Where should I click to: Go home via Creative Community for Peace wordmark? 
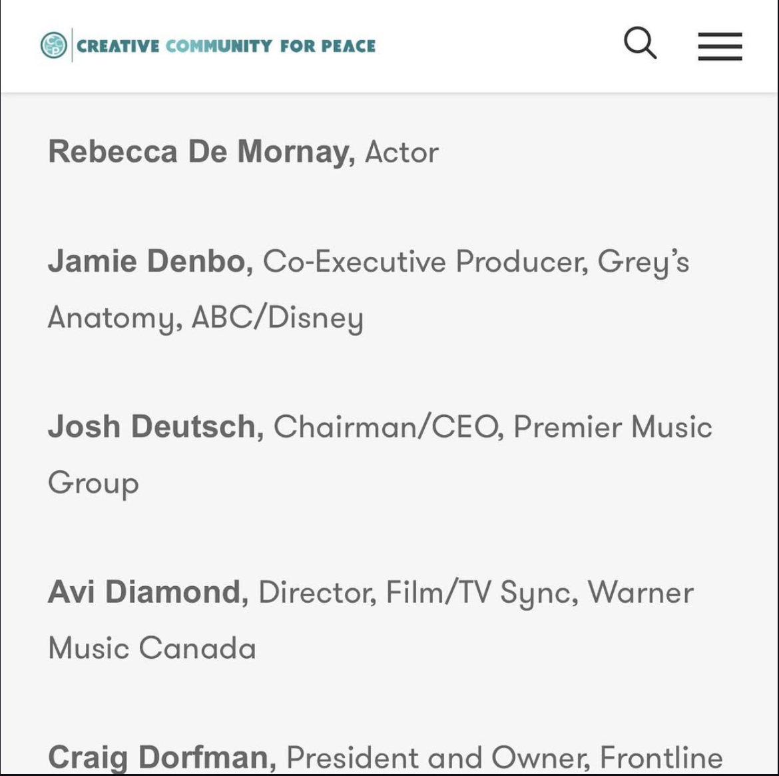[x=226, y=46]
